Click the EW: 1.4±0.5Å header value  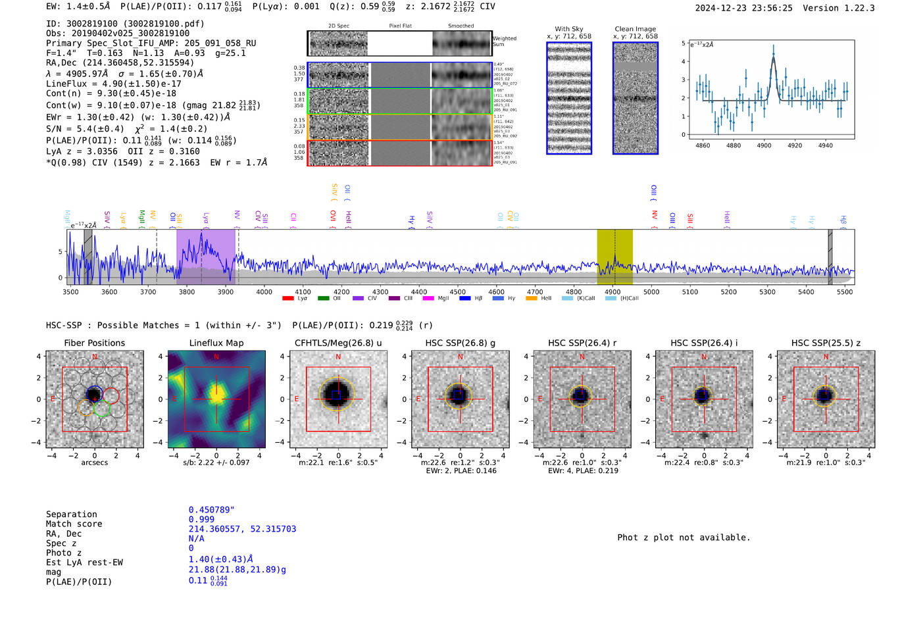click(78, 7)
